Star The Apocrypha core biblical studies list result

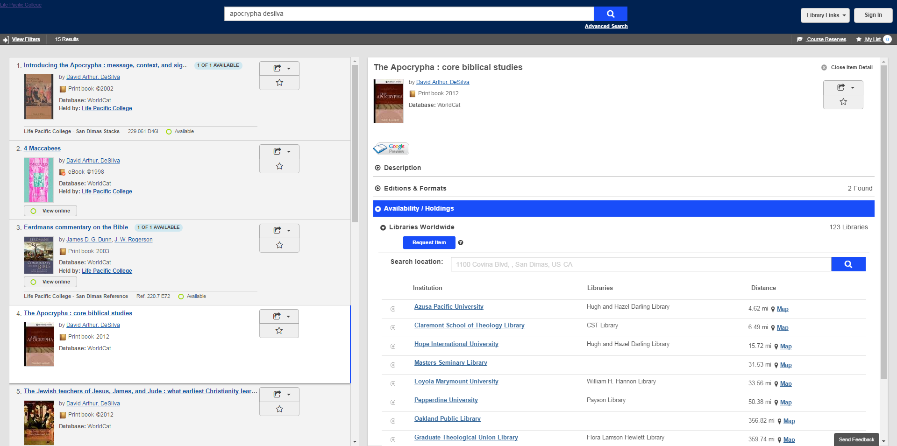coord(279,331)
